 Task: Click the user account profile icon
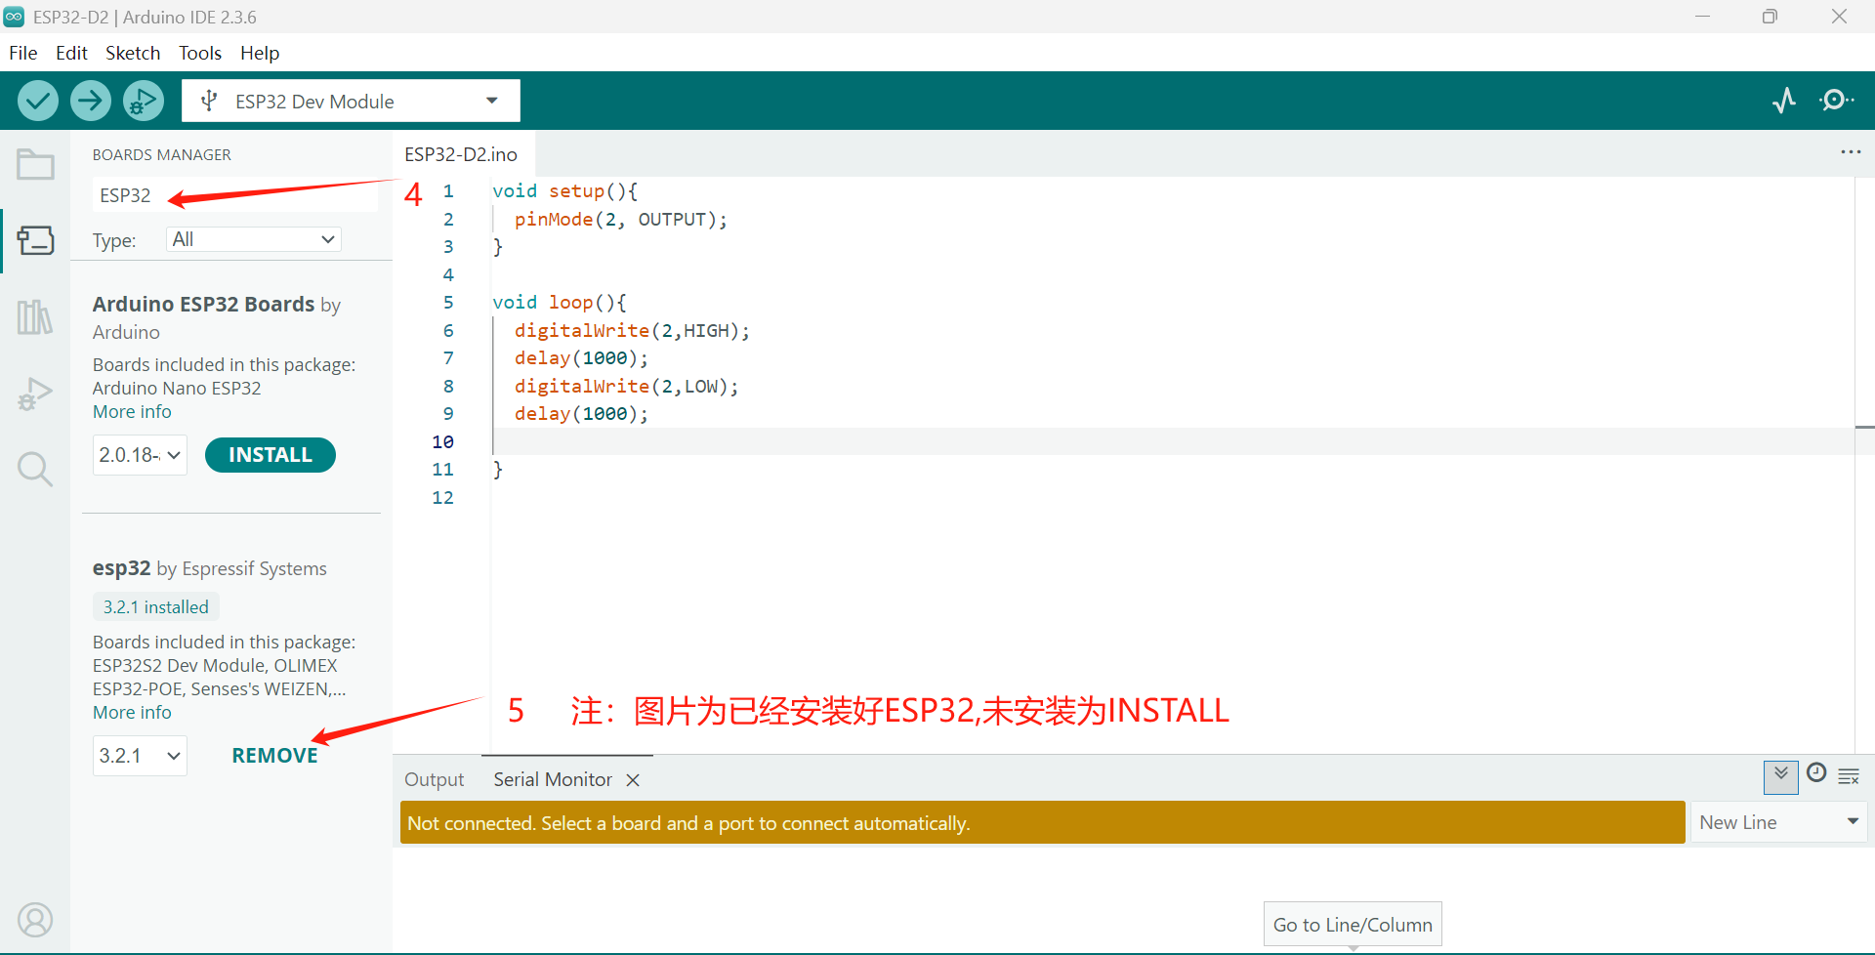[x=35, y=920]
